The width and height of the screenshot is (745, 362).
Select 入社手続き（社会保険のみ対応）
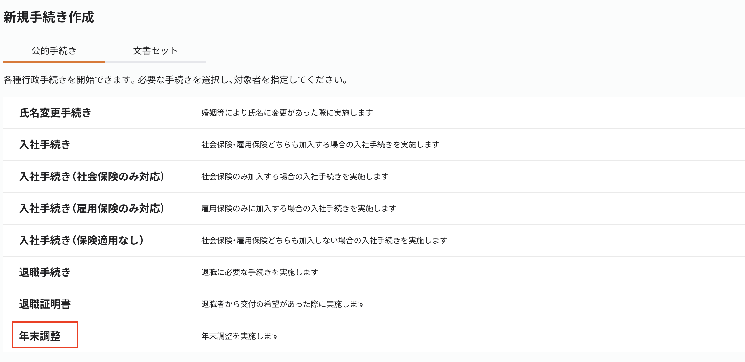pyautogui.click(x=93, y=176)
